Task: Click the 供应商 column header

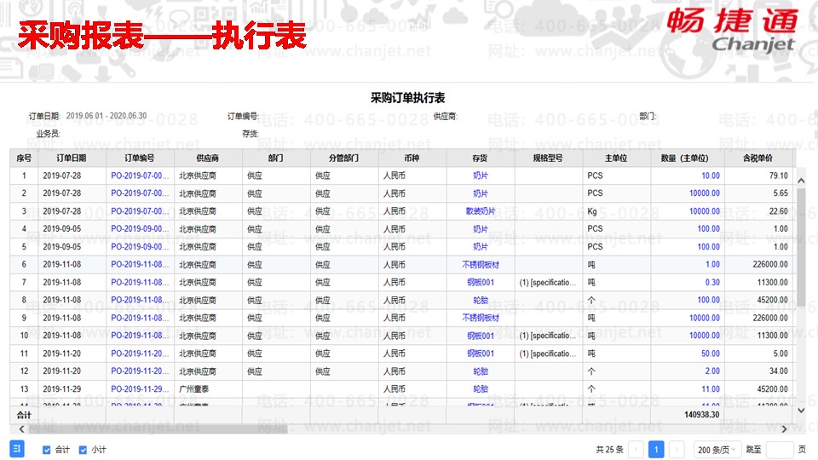Action: click(x=208, y=158)
